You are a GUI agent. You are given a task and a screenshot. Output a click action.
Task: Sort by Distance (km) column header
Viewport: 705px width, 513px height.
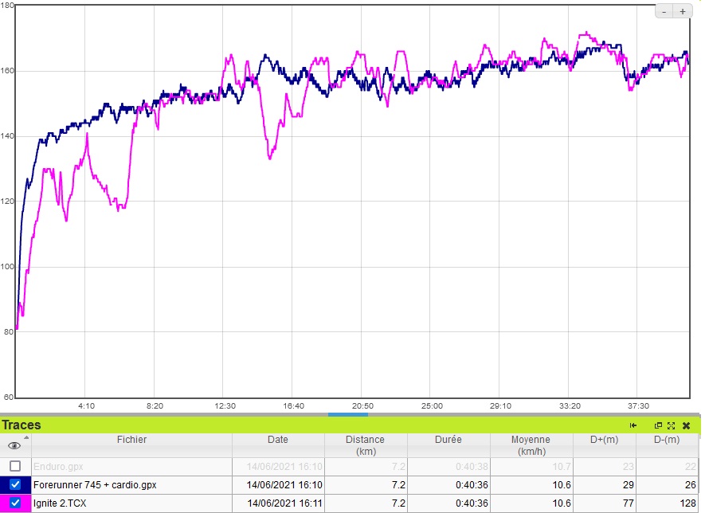365,444
